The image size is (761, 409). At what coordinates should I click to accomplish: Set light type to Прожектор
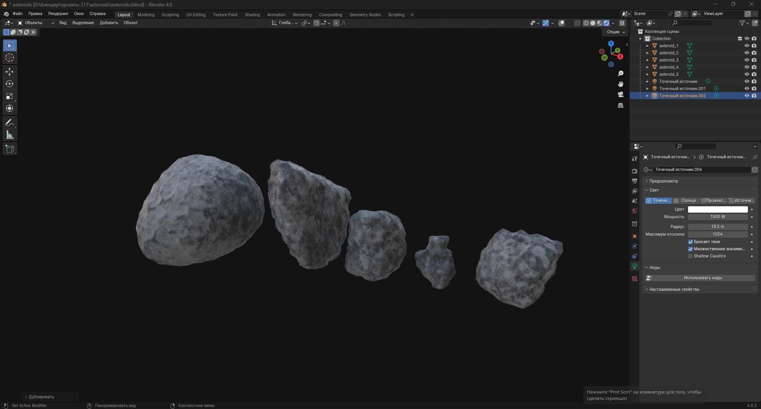click(x=713, y=201)
